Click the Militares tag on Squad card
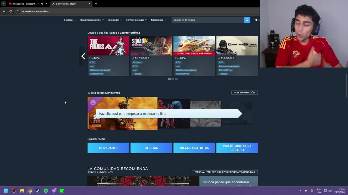Screen dimensions: 348x195 pos(137,62)
